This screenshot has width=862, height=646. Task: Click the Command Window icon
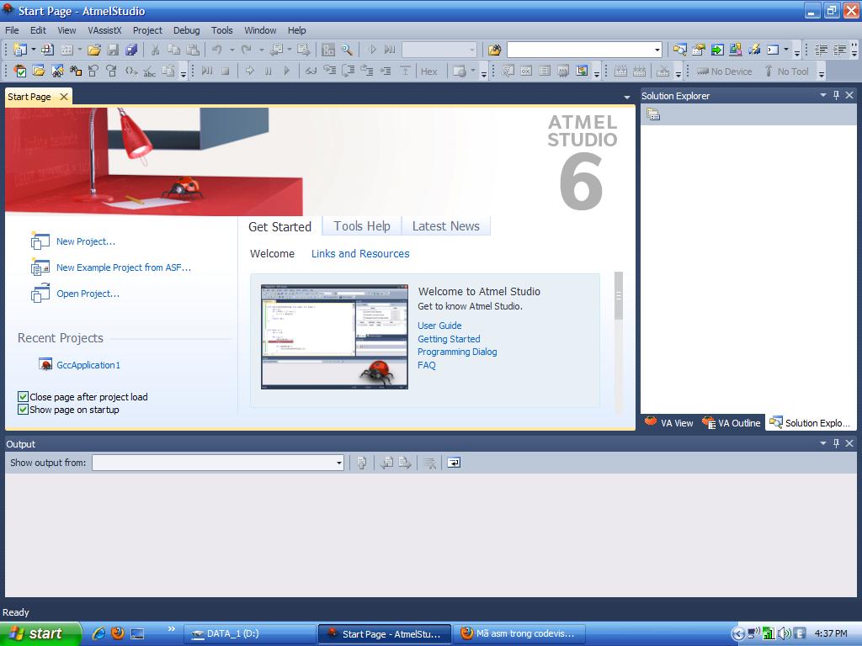tap(773, 50)
